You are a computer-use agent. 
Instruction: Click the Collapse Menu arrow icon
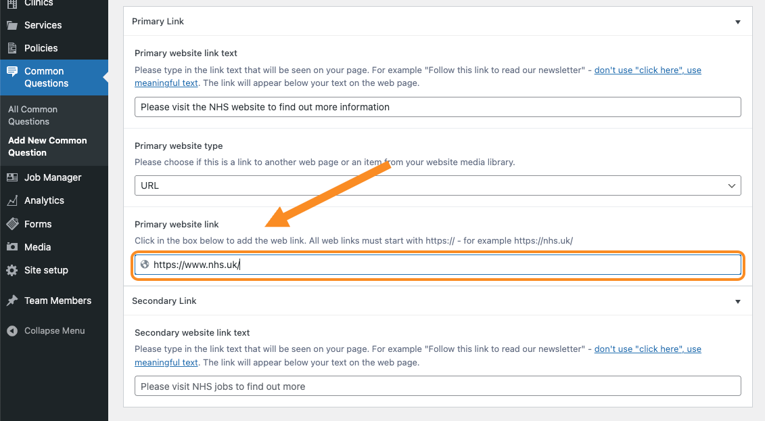(x=12, y=331)
